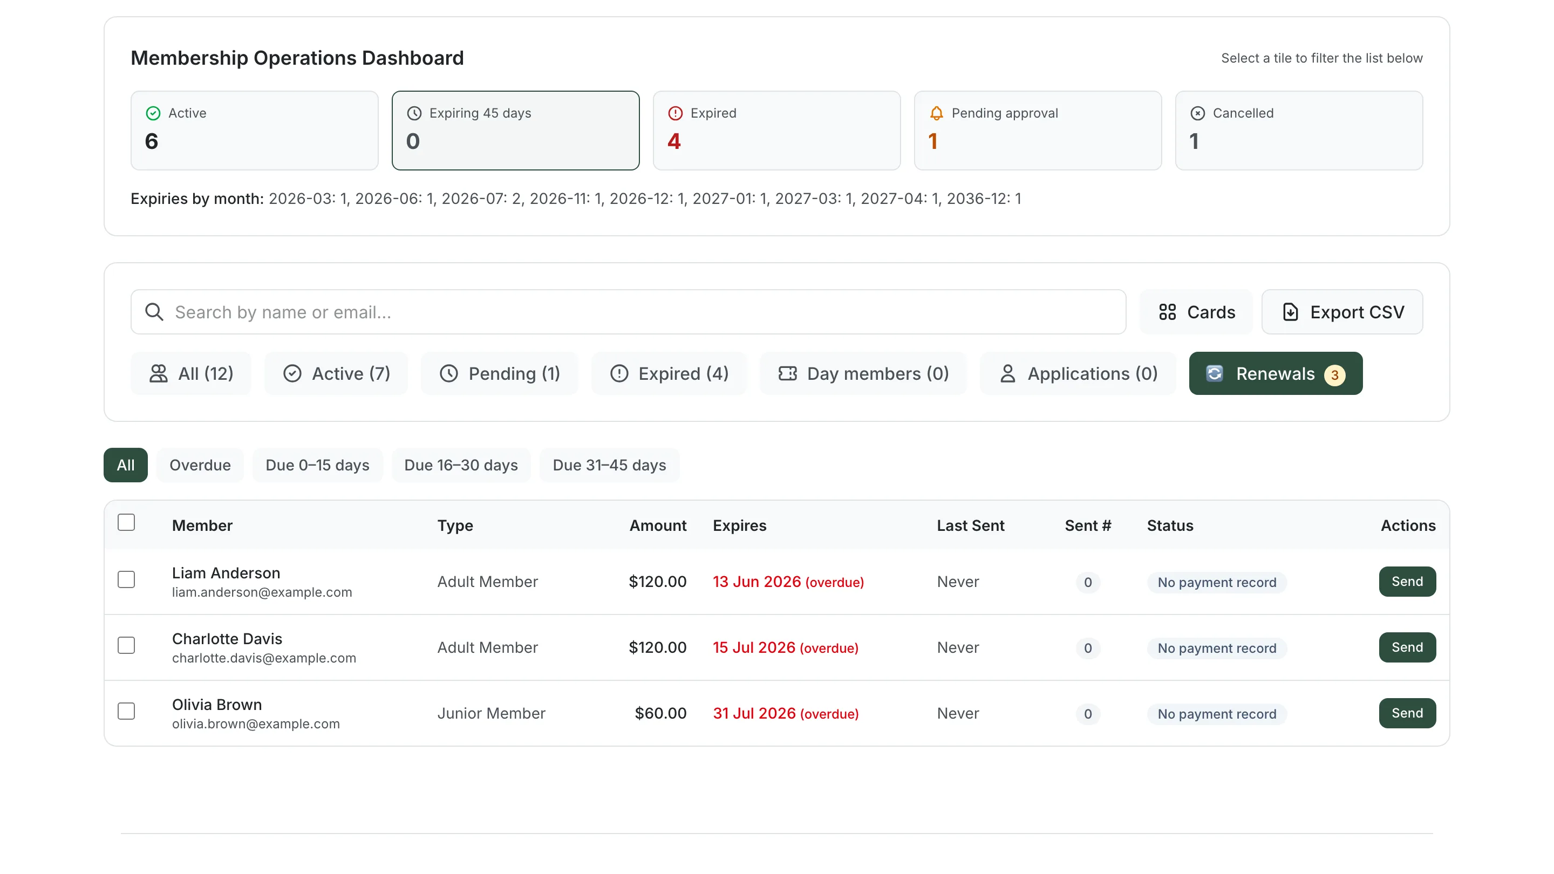The height and width of the screenshot is (874, 1554).
Task: Click the Expires column header
Action: (740, 525)
